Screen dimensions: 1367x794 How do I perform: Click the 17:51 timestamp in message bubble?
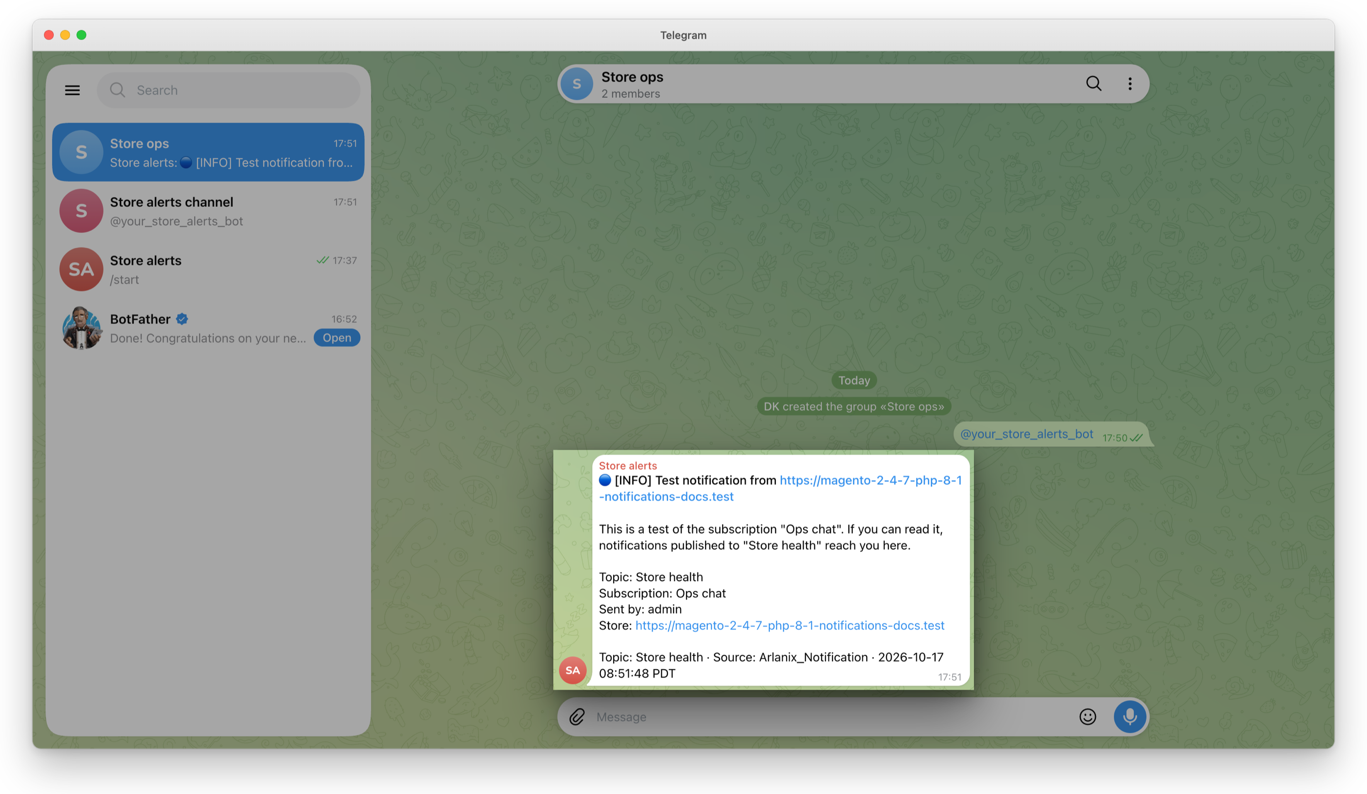(x=949, y=677)
